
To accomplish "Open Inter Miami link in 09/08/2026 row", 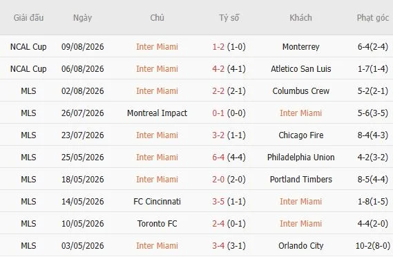I will coord(157,47).
